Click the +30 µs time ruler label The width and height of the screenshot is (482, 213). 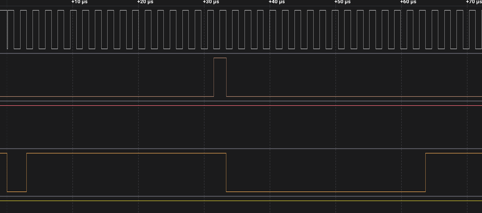211,2
